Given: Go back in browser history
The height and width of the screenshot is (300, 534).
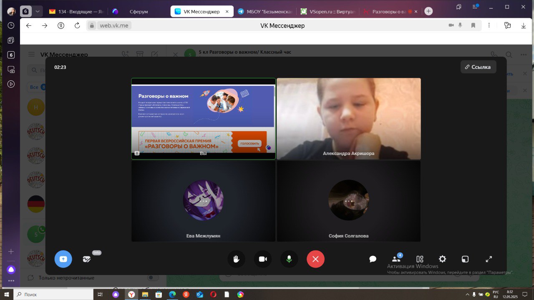Looking at the screenshot, I should pos(28,25).
